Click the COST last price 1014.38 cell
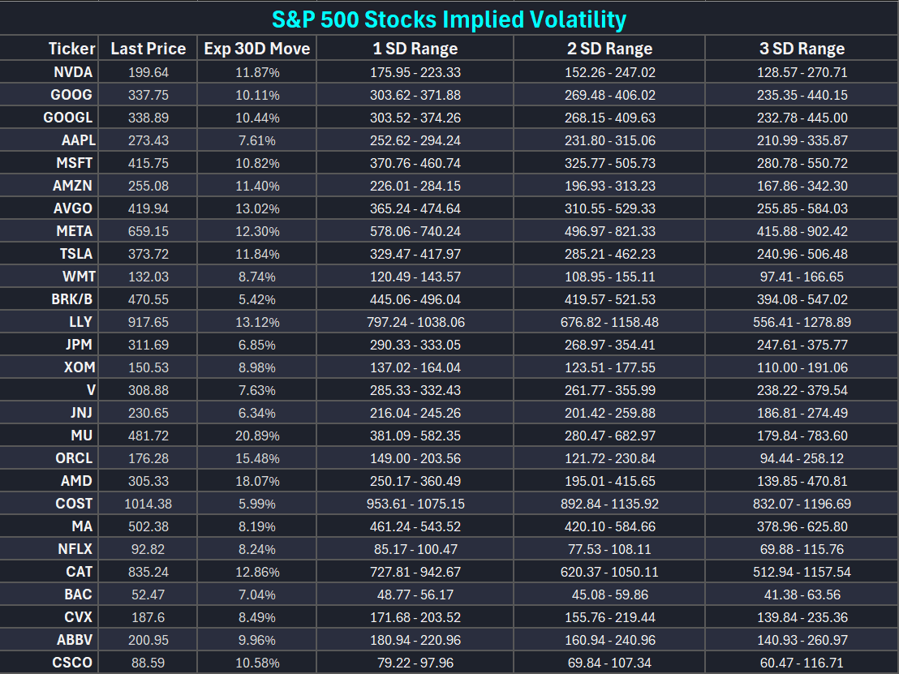 click(148, 504)
